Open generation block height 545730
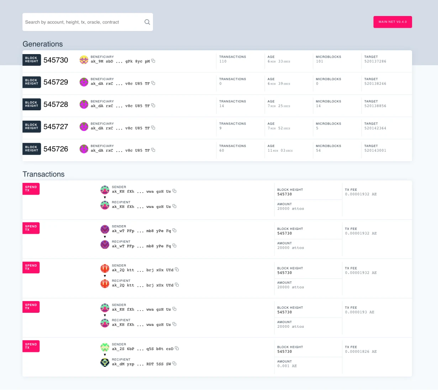This screenshot has width=438, height=390. coord(56,60)
